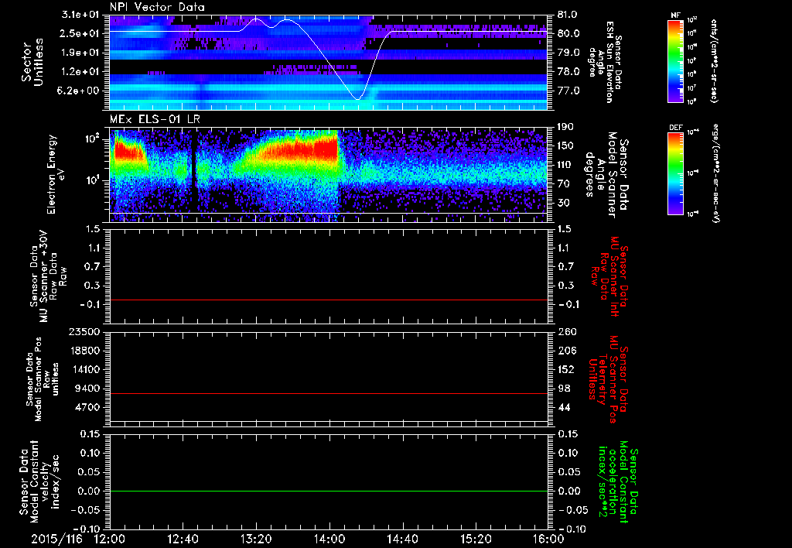
Task: Click the 152 telemetry position tick
Action: click(x=567, y=369)
